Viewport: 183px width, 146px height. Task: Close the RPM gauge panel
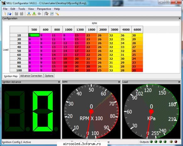(119, 82)
